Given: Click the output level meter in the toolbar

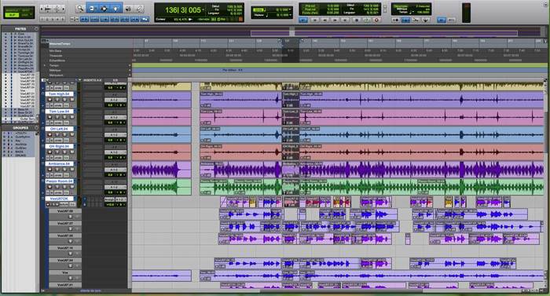Looking at the screenshot, I should coord(466,13).
